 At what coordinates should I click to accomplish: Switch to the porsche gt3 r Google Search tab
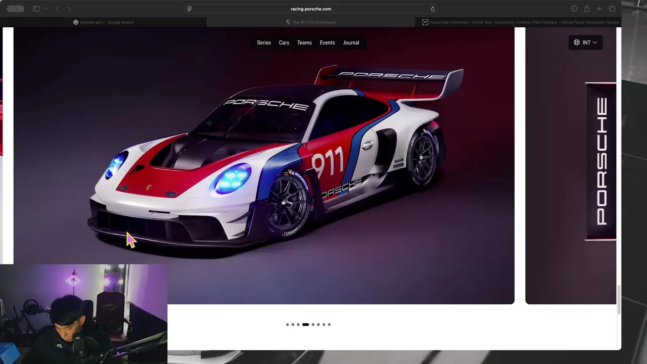pos(104,22)
